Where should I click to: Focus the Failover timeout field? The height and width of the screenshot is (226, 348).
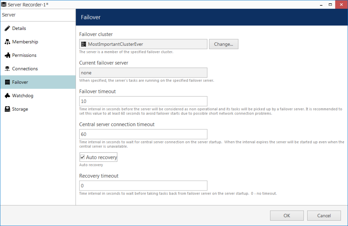coord(143,101)
